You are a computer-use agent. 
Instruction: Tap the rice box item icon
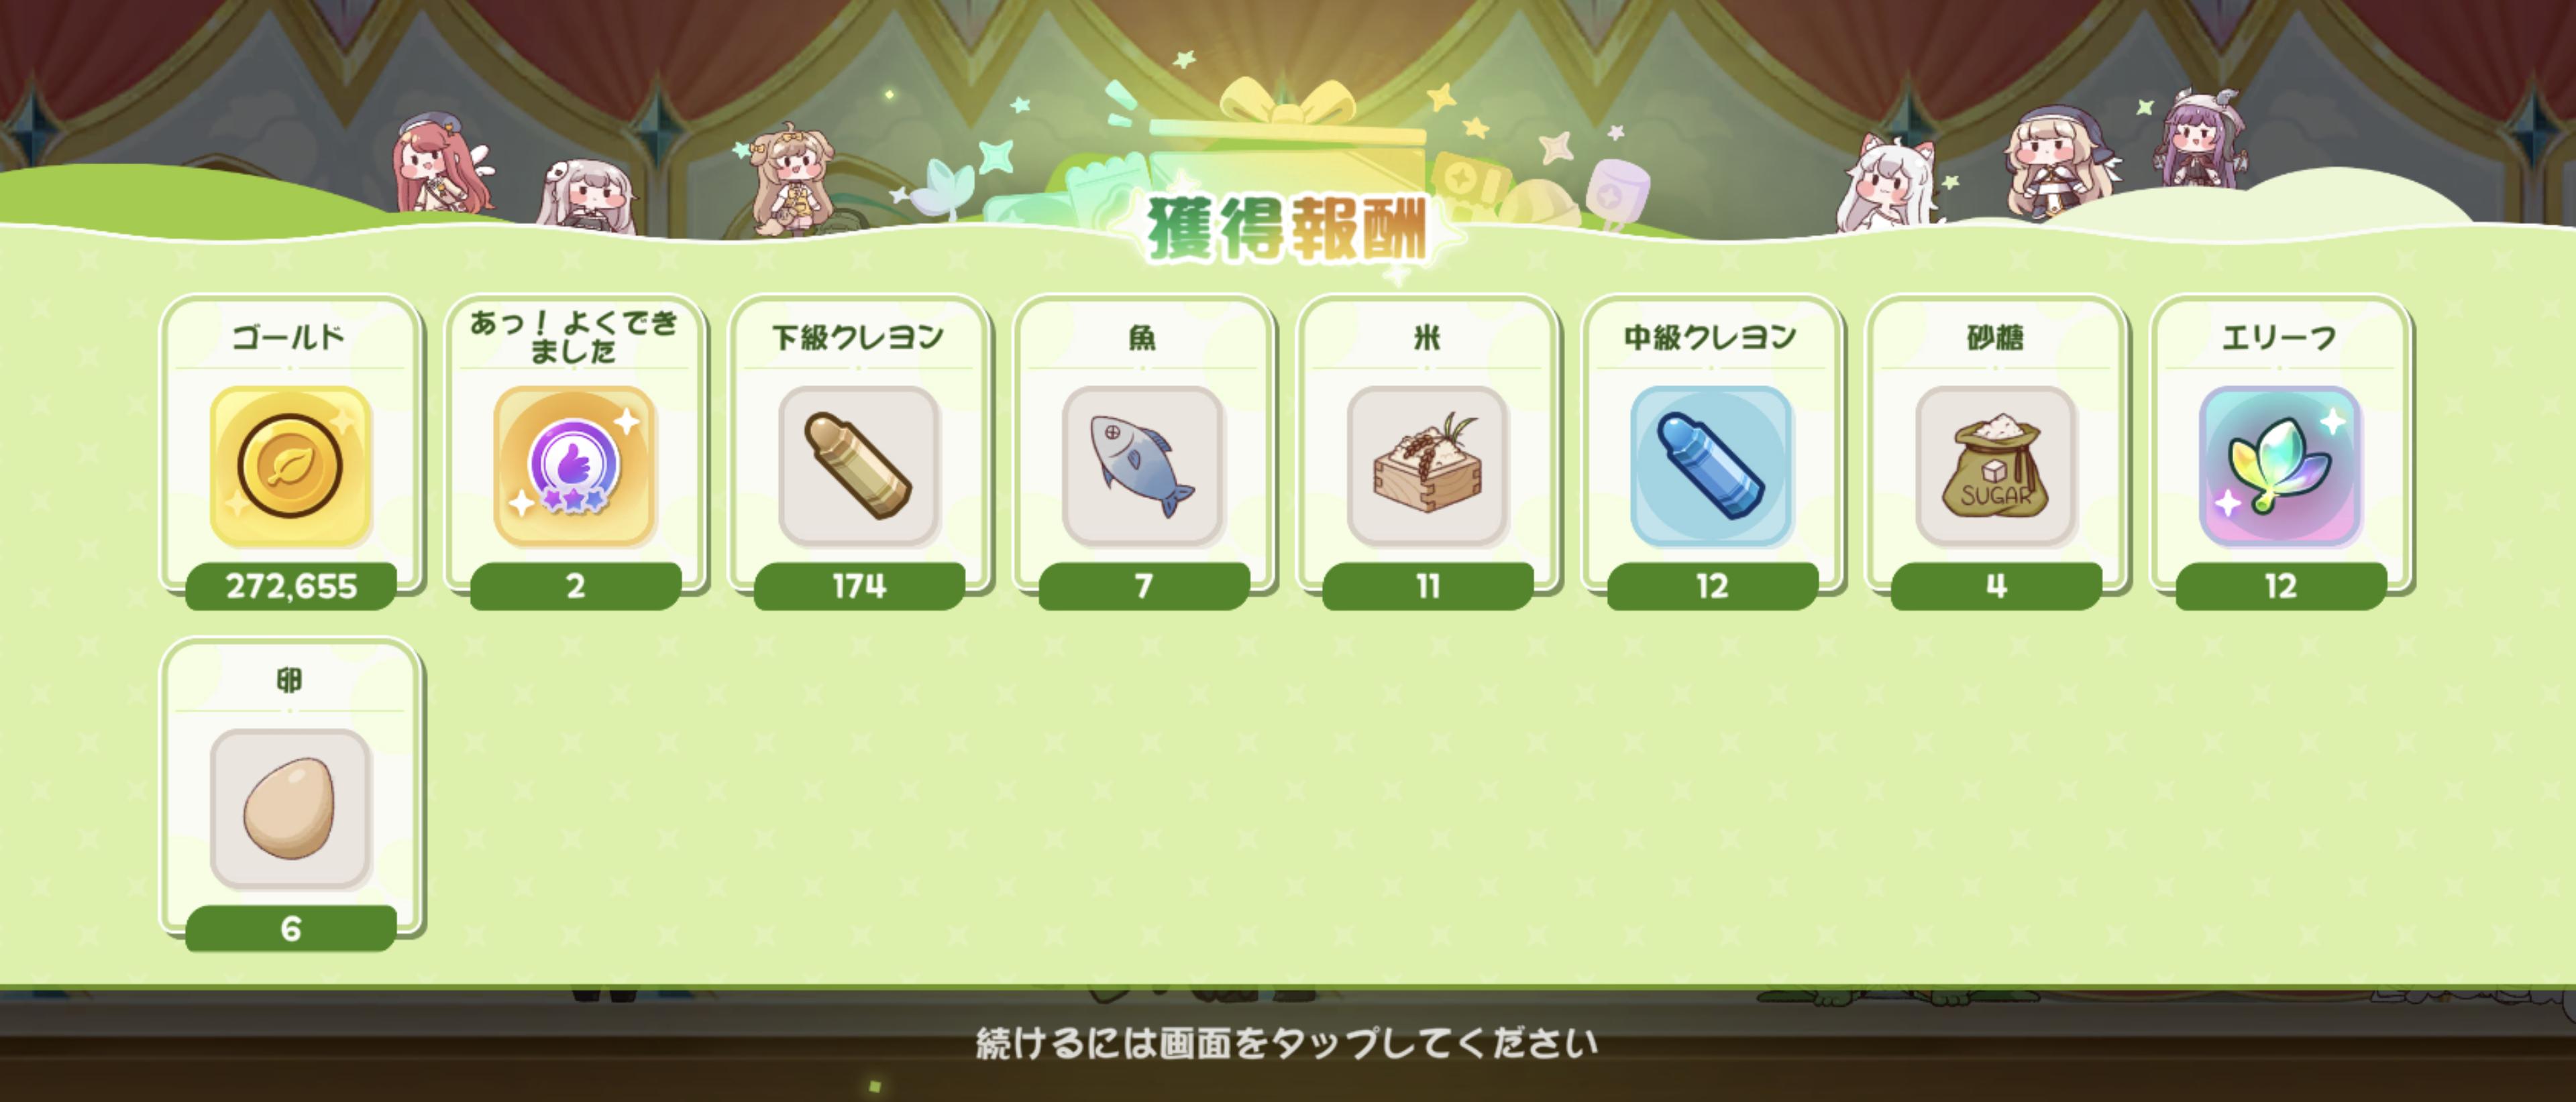(1427, 466)
